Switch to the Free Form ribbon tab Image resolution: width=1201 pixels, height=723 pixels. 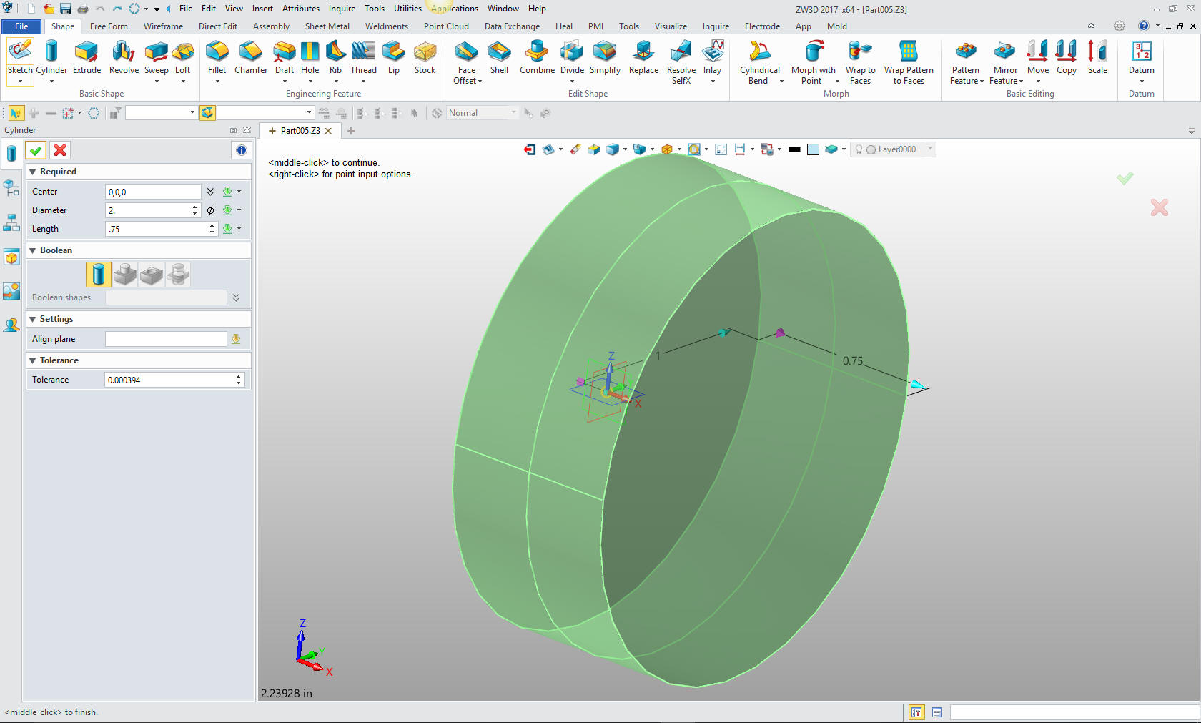click(x=109, y=26)
